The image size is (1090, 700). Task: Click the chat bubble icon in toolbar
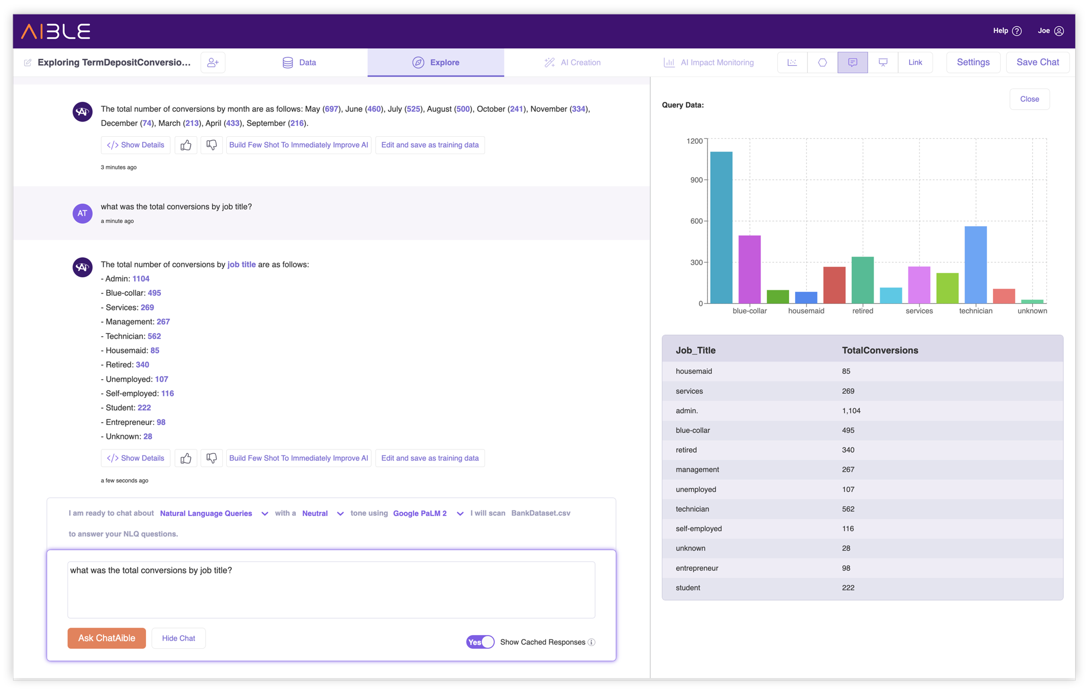point(852,62)
